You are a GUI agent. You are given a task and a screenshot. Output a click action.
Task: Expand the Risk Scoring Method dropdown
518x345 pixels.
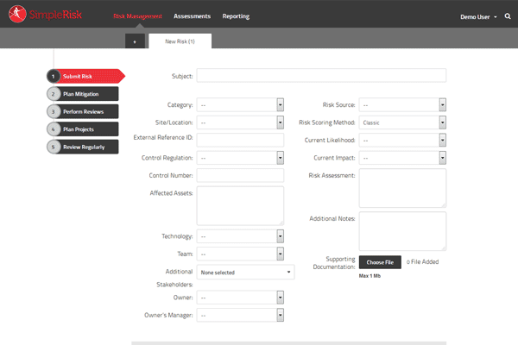point(402,122)
